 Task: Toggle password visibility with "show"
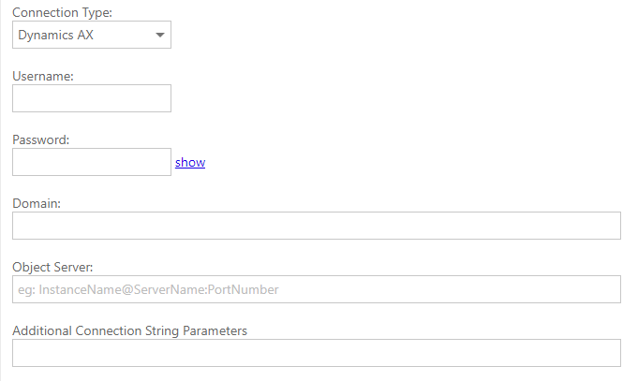190,162
